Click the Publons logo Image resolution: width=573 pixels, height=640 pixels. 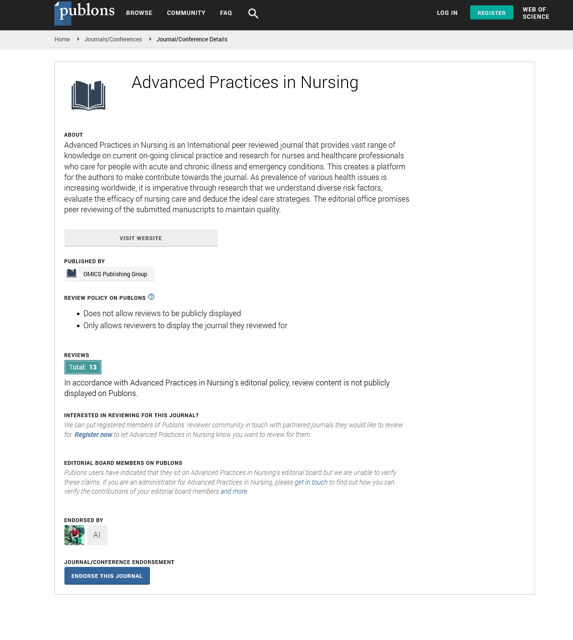click(x=85, y=13)
